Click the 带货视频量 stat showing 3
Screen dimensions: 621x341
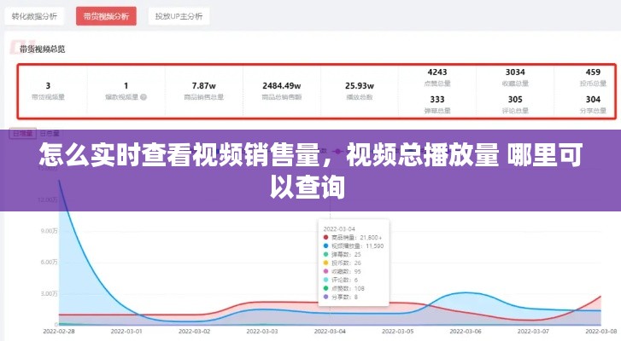coord(48,91)
